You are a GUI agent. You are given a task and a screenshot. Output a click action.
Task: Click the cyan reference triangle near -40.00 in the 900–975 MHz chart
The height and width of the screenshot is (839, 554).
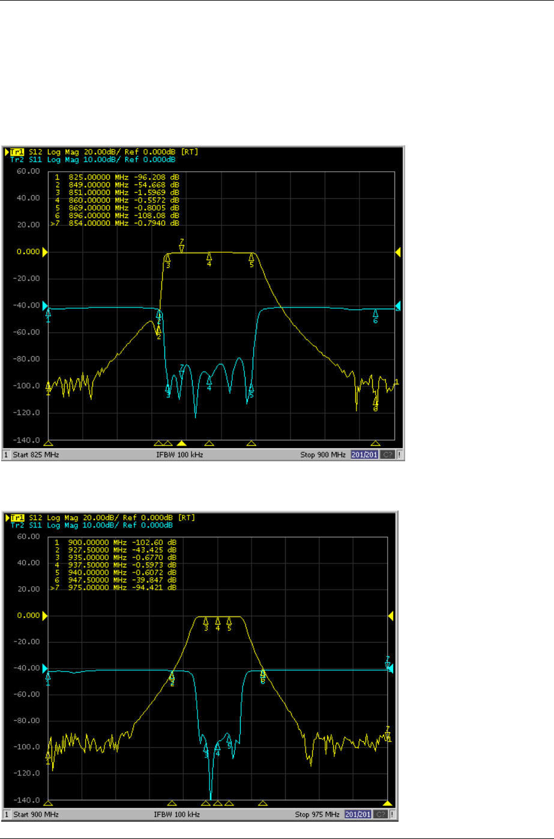point(45,668)
